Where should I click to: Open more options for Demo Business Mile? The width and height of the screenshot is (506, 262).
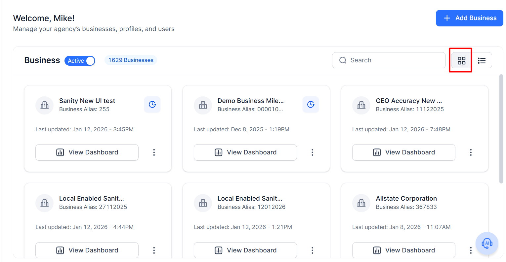pos(312,152)
